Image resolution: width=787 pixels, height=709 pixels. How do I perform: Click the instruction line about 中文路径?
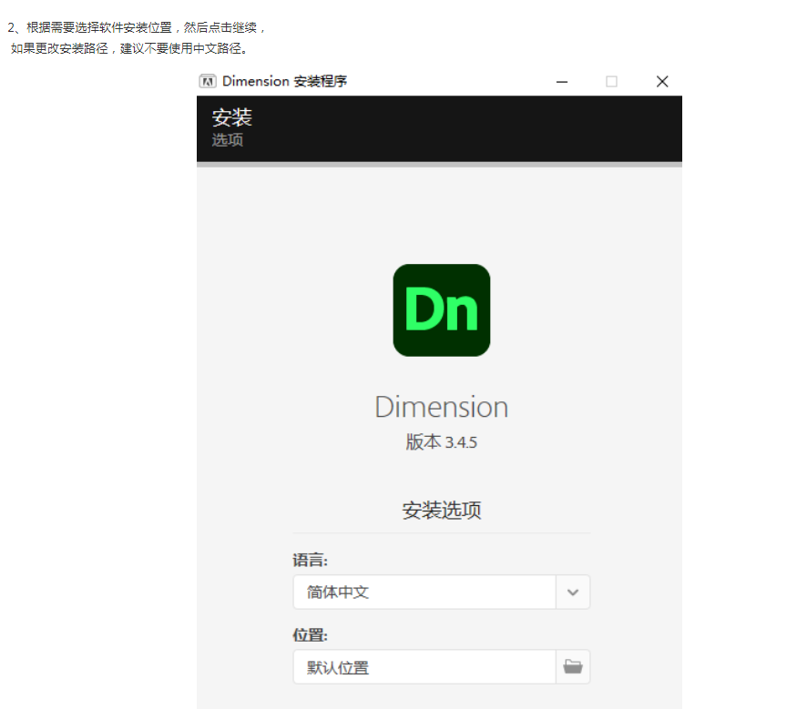point(129,48)
